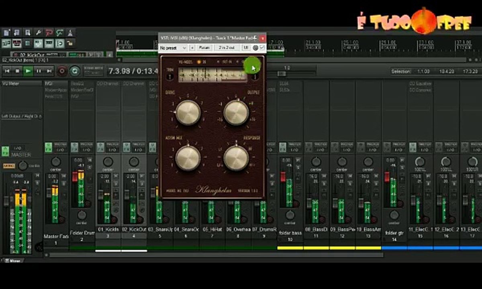
Task: Click the mixer horizontal scrollbar
Action: point(217,255)
